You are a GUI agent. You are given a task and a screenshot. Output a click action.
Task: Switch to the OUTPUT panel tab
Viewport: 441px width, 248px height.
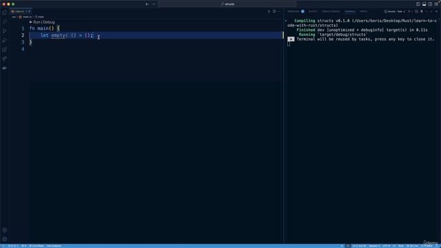point(313,12)
